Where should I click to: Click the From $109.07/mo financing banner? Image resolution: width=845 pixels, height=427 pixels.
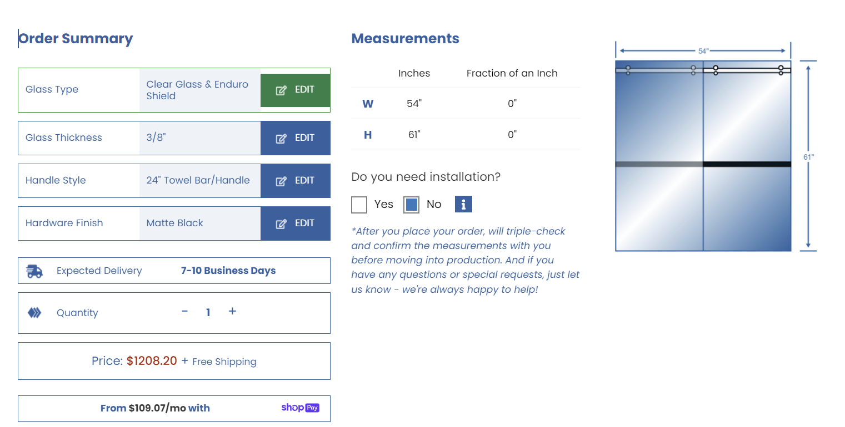tap(174, 409)
